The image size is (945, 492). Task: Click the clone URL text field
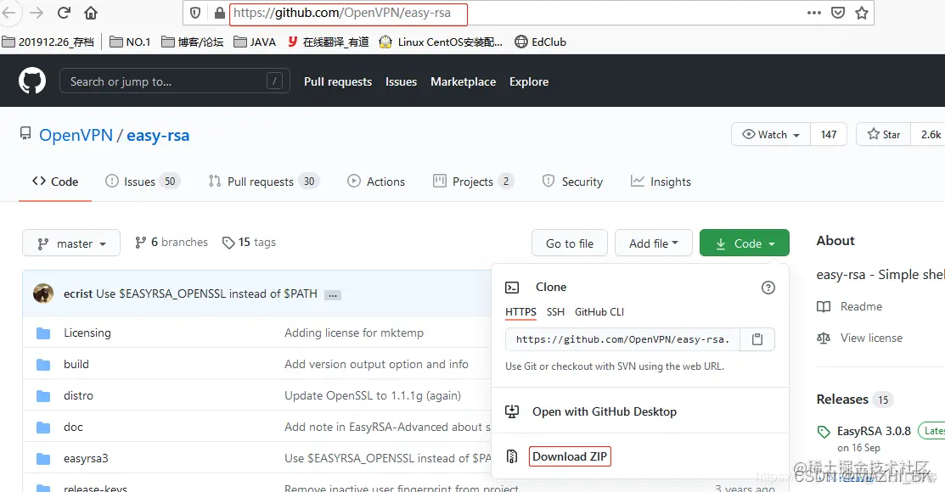(x=623, y=339)
